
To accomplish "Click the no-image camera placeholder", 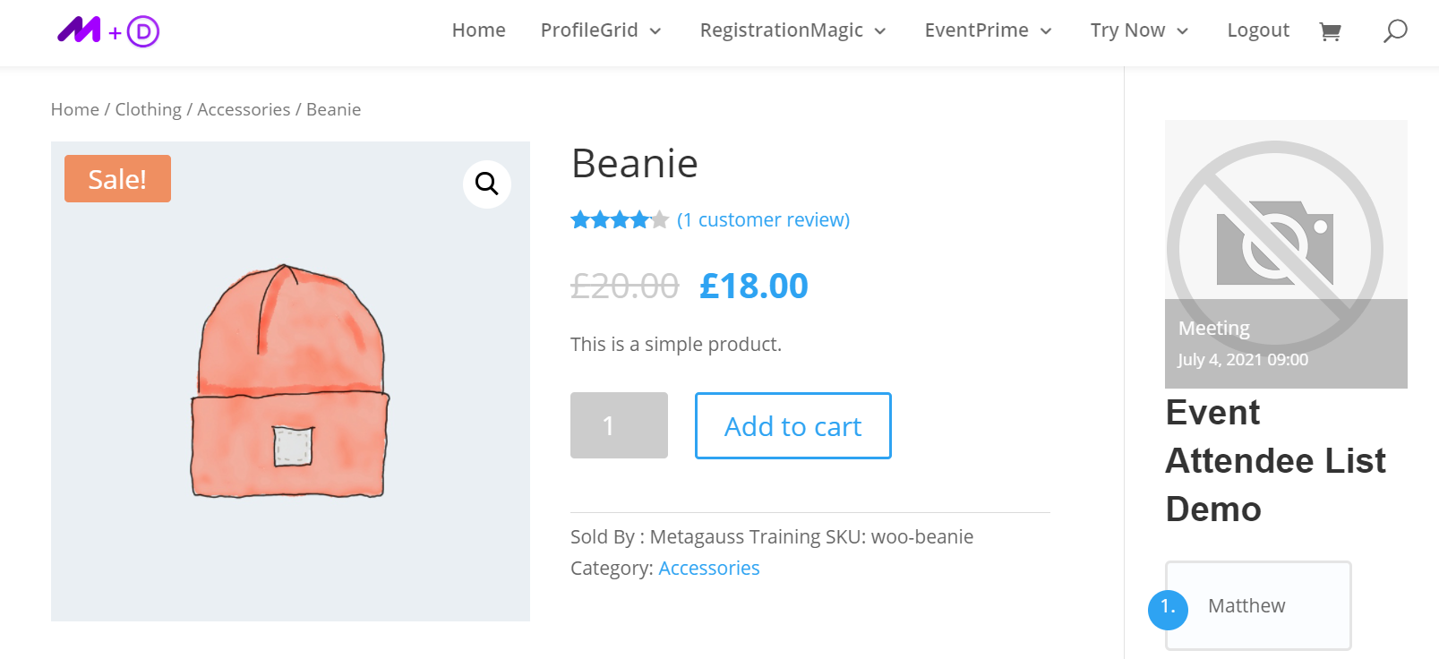I will (x=1275, y=244).
